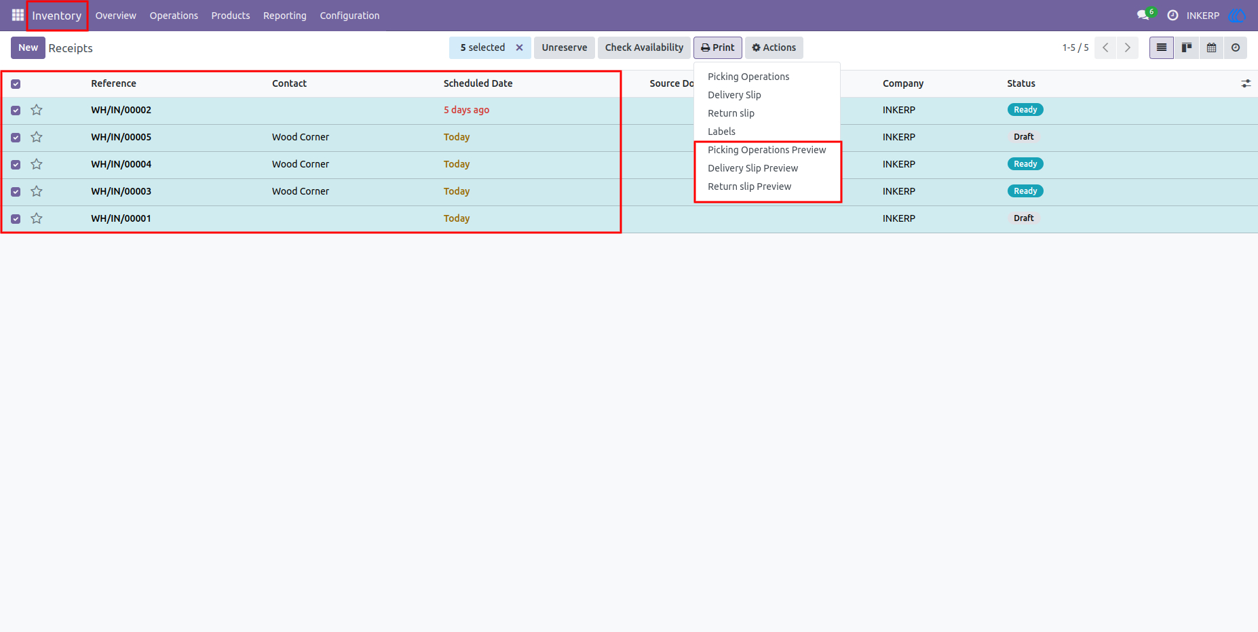Star receipt WH/IN/00001 as favorite
This screenshot has height=632, width=1258.
tap(37, 218)
